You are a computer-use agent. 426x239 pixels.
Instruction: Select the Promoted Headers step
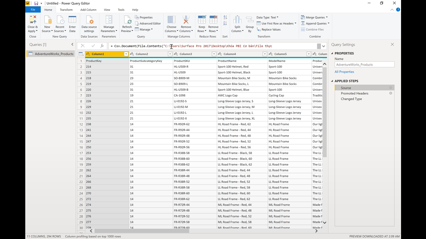[x=355, y=93]
